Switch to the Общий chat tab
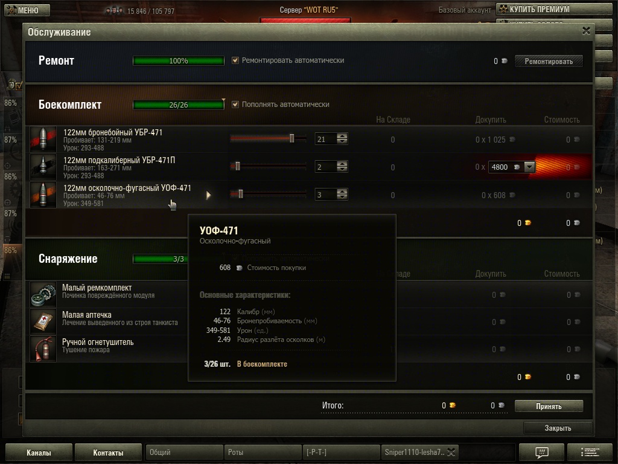The height and width of the screenshot is (464, 618). (x=184, y=452)
